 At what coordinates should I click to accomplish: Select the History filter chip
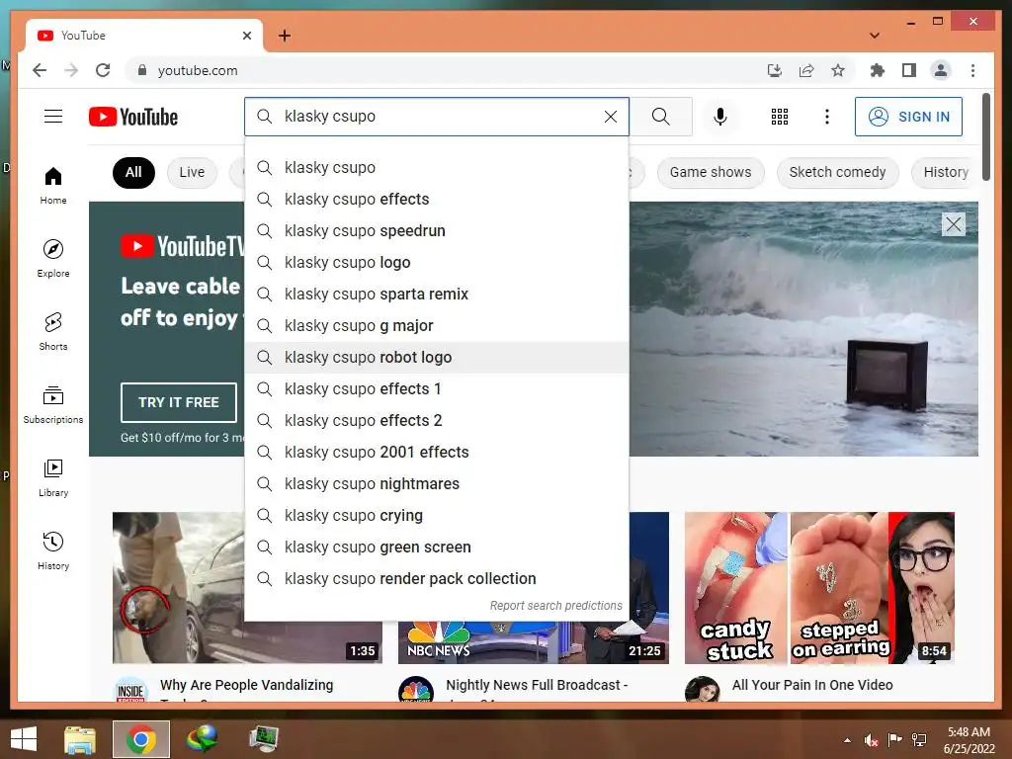pos(946,172)
